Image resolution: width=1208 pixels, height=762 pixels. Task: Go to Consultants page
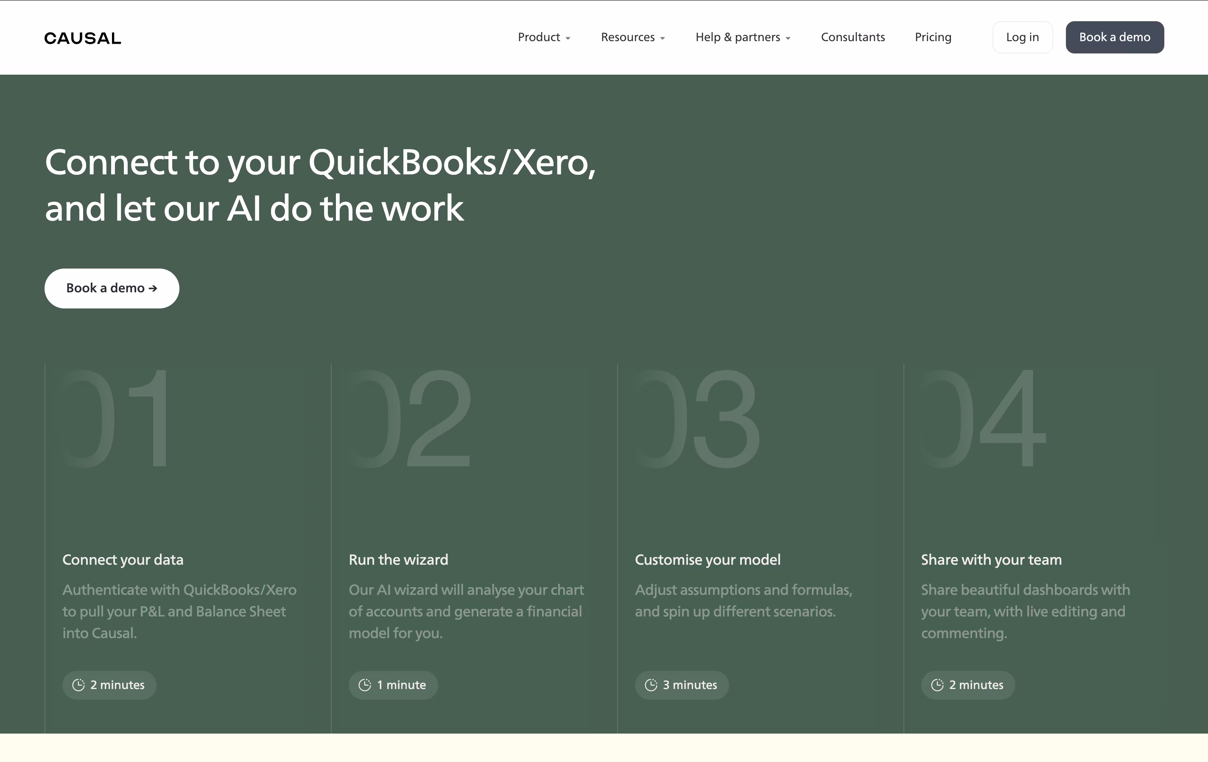click(x=853, y=37)
